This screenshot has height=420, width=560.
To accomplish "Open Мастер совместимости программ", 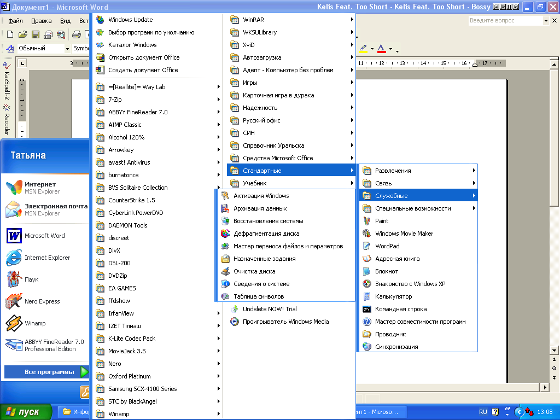I will (418, 322).
